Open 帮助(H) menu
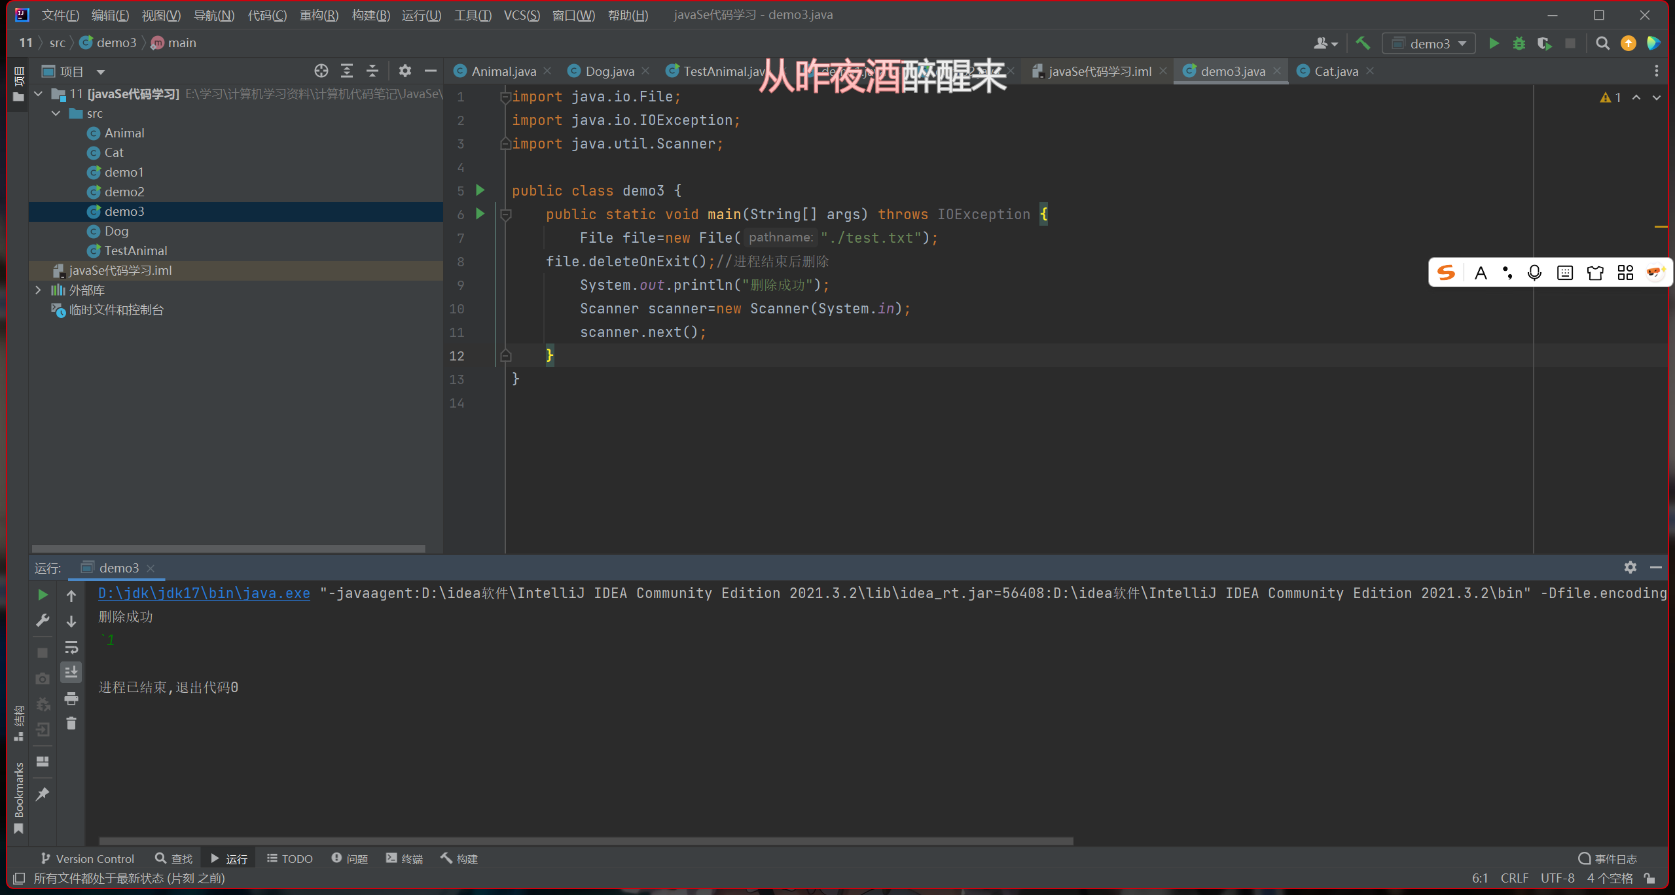Screen dimensions: 1675x895 pos(628,15)
